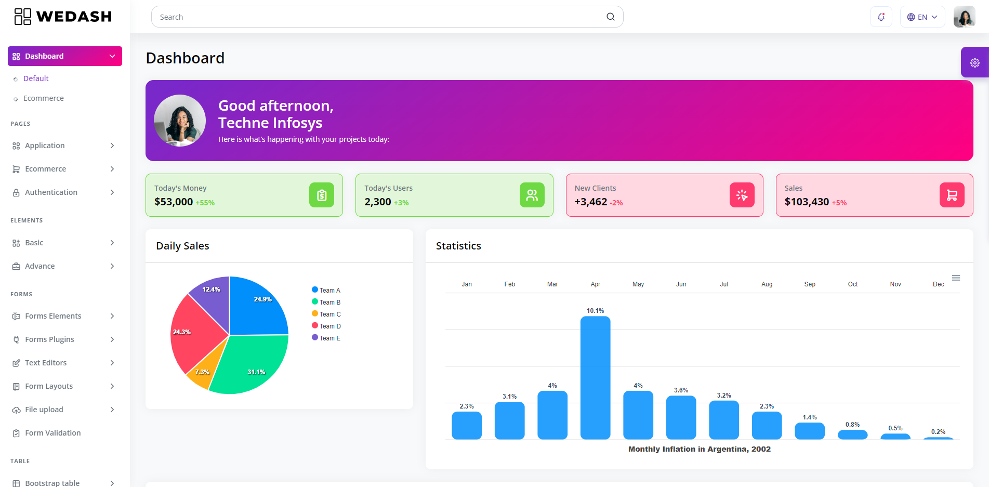Click the April bar in Statistics chart

595,378
